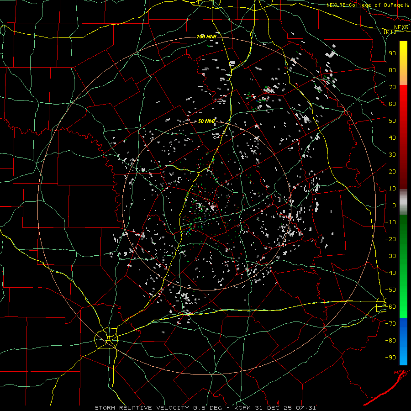Click the red segment of the color bar

click(x=403, y=137)
